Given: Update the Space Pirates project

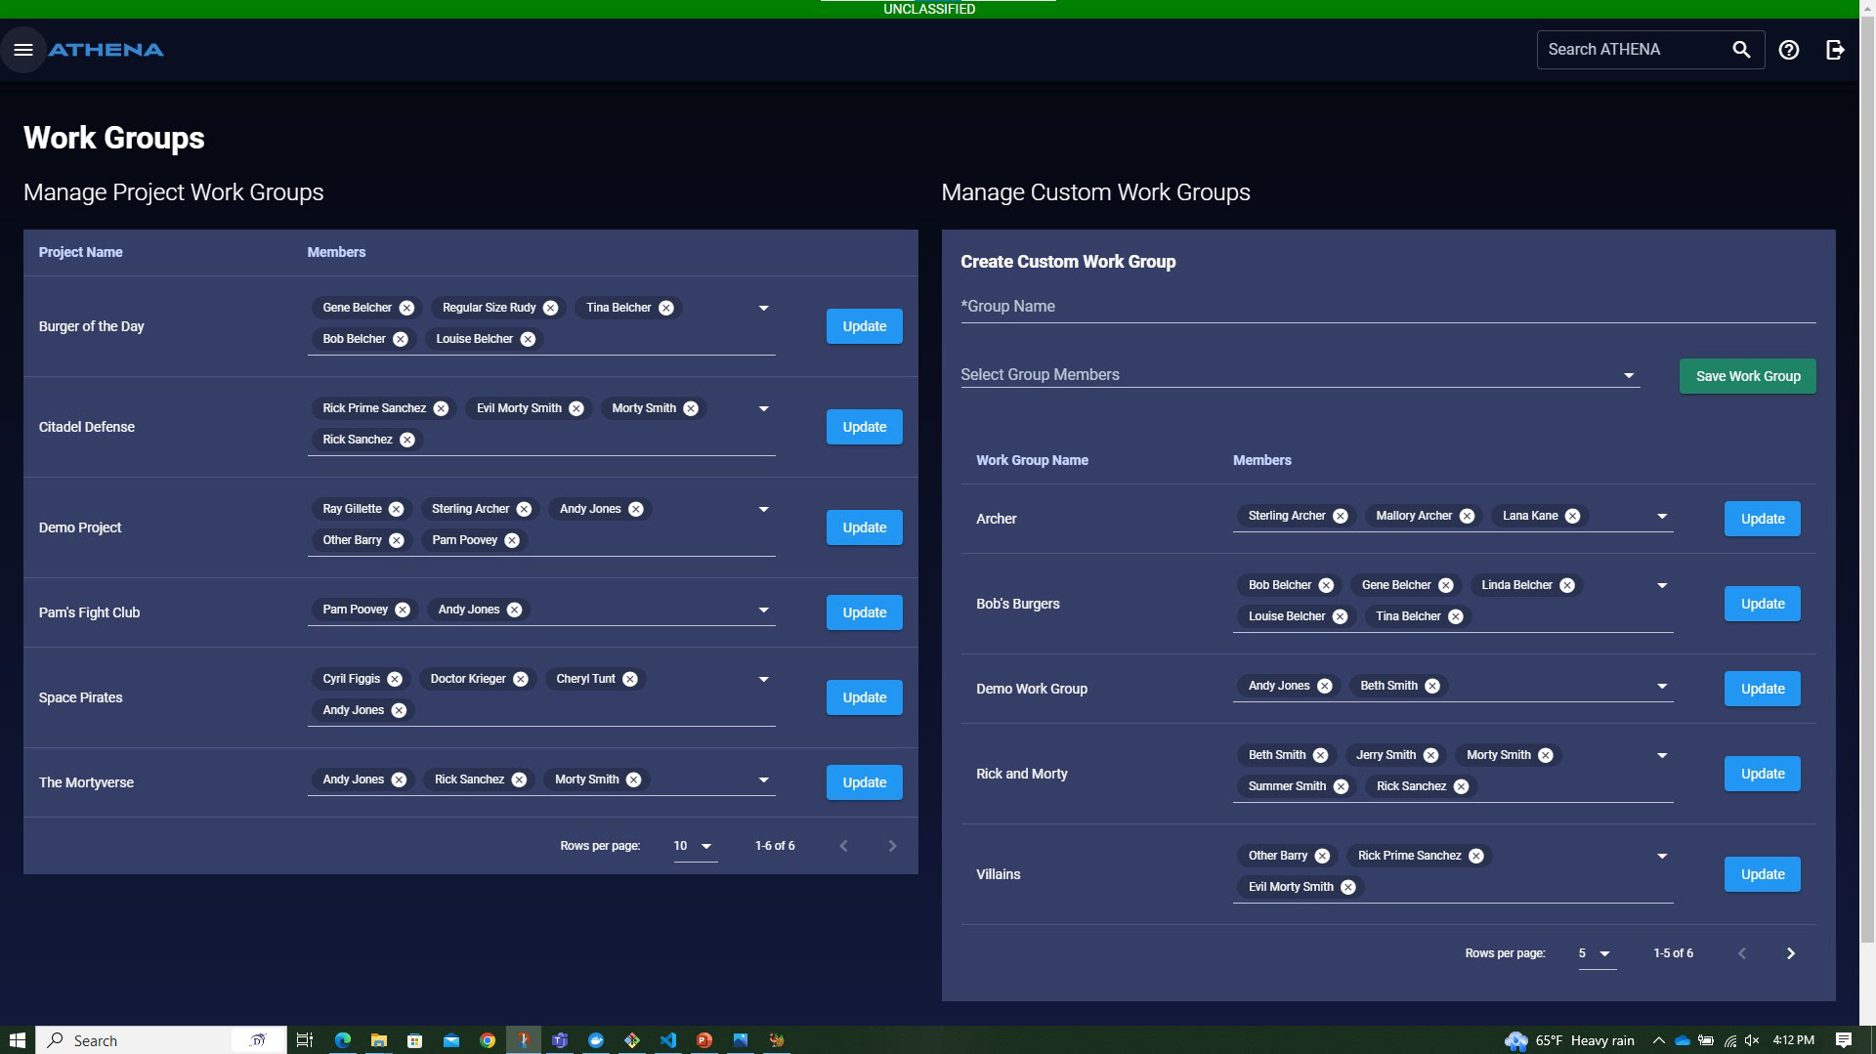Looking at the screenshot, I should pos(864,697).
